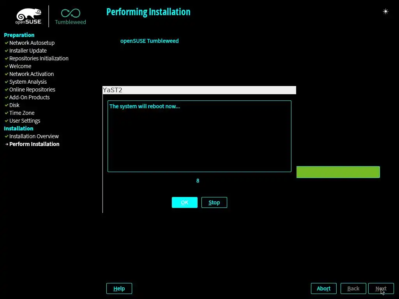Confirm reboot with the OK button
The height and width of the screenshot is (299, 399).
pos(184,202)
